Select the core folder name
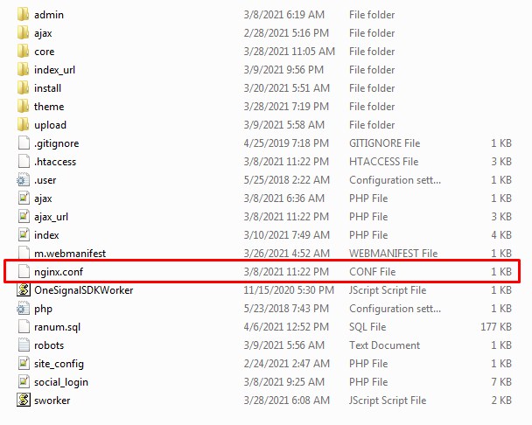This screenshot has width=532, height=425. (44, 52)
